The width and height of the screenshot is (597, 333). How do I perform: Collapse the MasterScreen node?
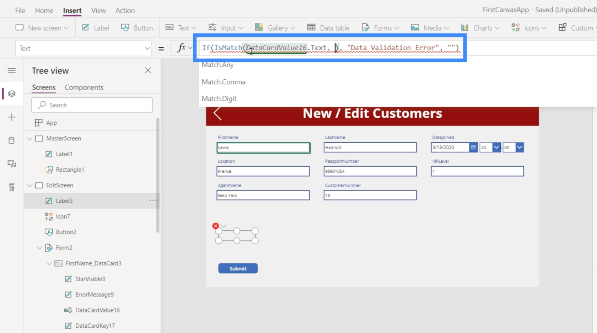30,139
